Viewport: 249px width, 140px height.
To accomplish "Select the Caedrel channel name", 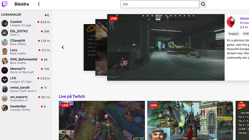I will pos(16,22).
